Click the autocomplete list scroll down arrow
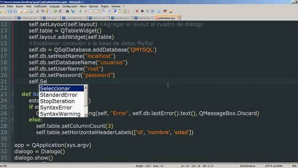This screenshot has width=298, height=168. (86, 115)
